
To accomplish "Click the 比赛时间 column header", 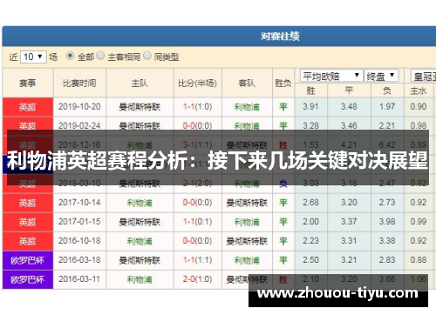I will pos(79,84).
